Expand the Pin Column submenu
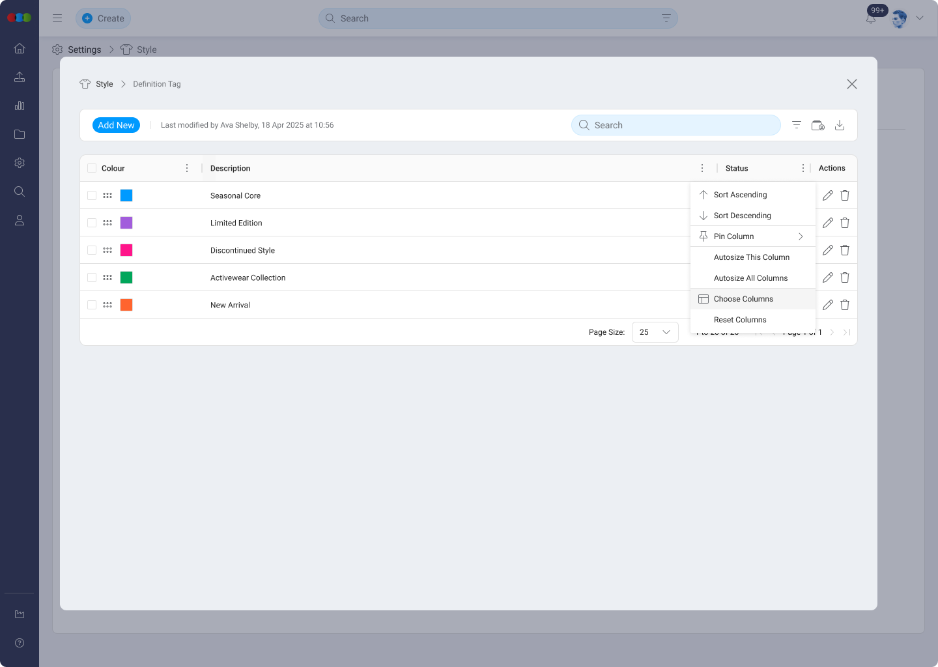Viewport: 938px width, 667px height. pos(752,236)
